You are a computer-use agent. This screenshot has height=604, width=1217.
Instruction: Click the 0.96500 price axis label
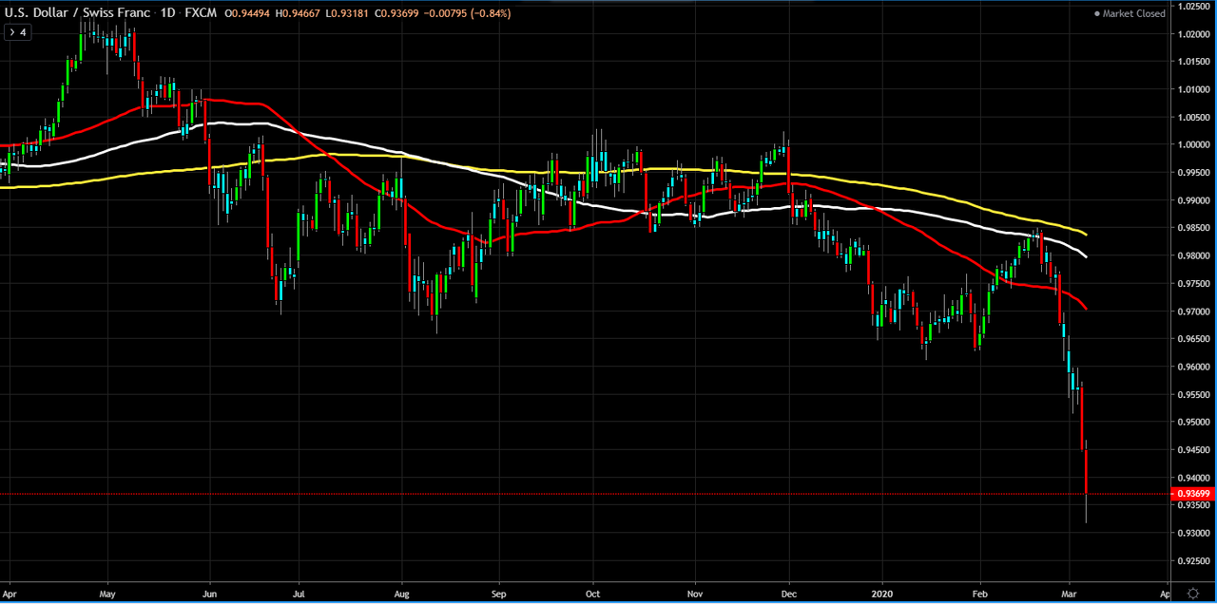[1193, 339]
